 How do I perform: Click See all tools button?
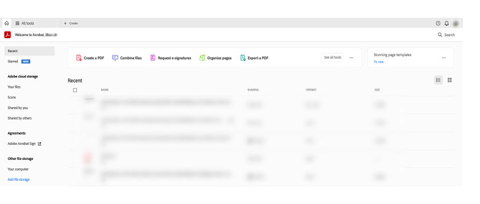[x=332, y=58]
